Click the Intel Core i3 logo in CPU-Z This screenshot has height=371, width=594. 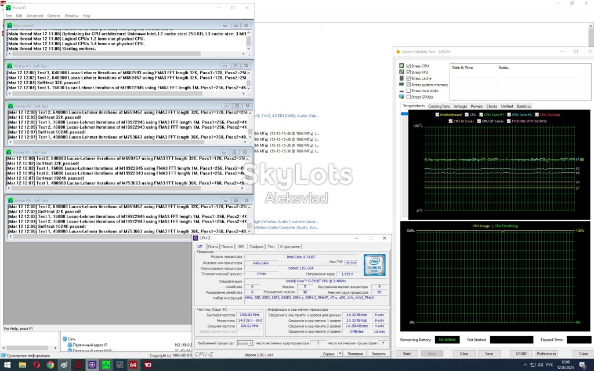pos(374,264)
